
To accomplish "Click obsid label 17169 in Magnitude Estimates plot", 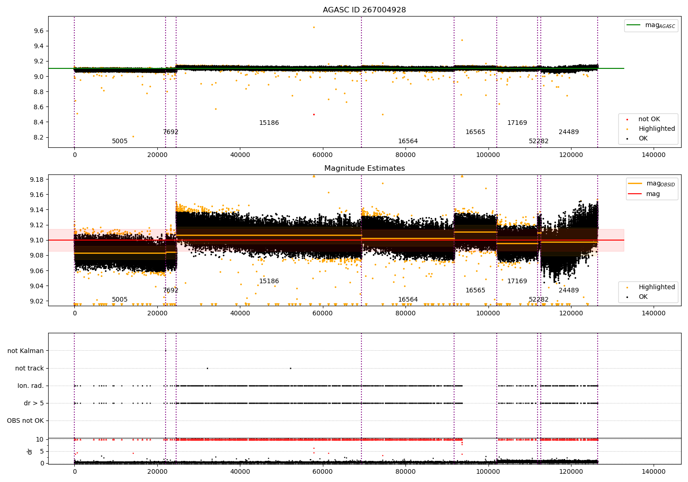I will click(517, 281).
